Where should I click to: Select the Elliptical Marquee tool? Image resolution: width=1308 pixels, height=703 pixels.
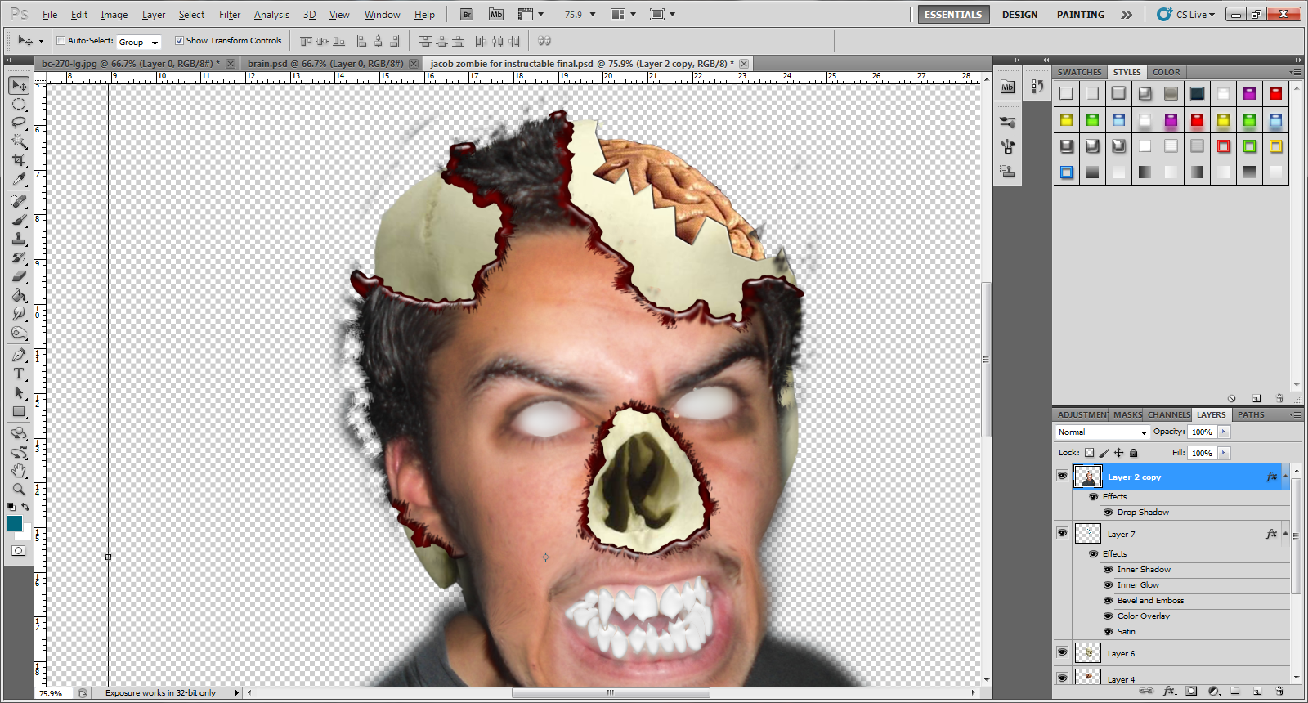coord(19,104)
